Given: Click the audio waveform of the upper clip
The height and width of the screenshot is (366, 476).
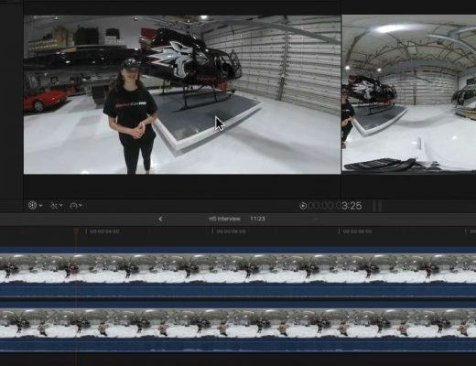Looking at the screenshot, I should coord(238,290).
